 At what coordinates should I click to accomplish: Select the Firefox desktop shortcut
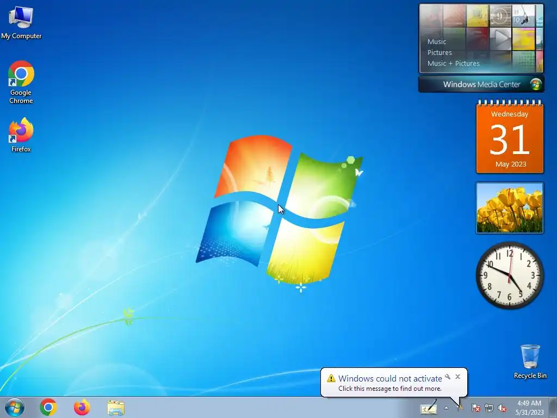coord(21,135)
